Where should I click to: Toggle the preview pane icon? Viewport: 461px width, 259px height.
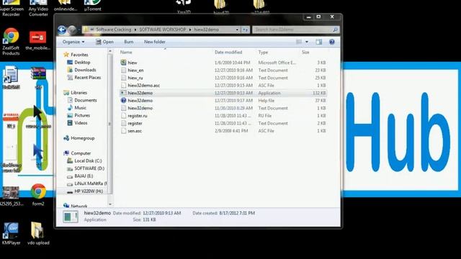point(318,42)
